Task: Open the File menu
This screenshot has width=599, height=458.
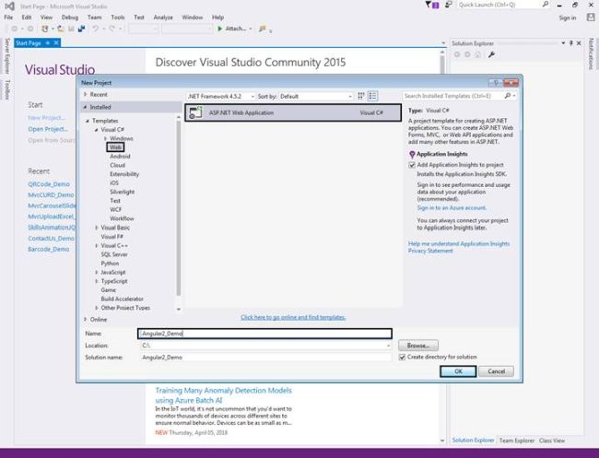Action: 8,18
